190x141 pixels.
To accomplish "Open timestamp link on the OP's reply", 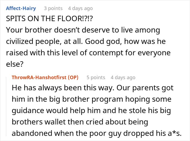I will (x=123, y=77).
